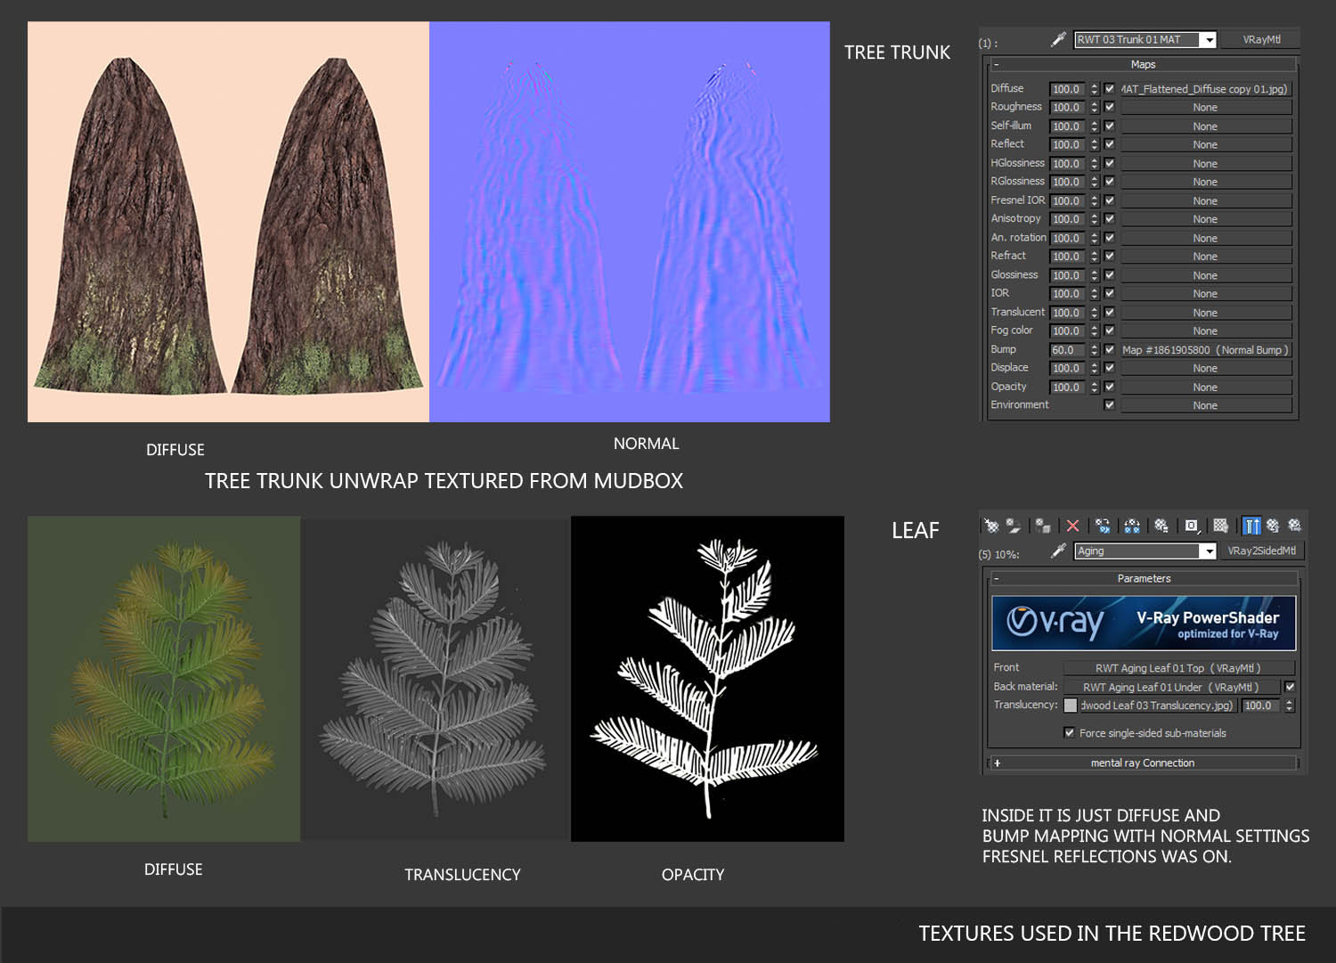Image resolution: width=1336 pixels, height=963 pixels.
Task: Click the Translucency amount spinner arrows
Action: click(1289, 706)
